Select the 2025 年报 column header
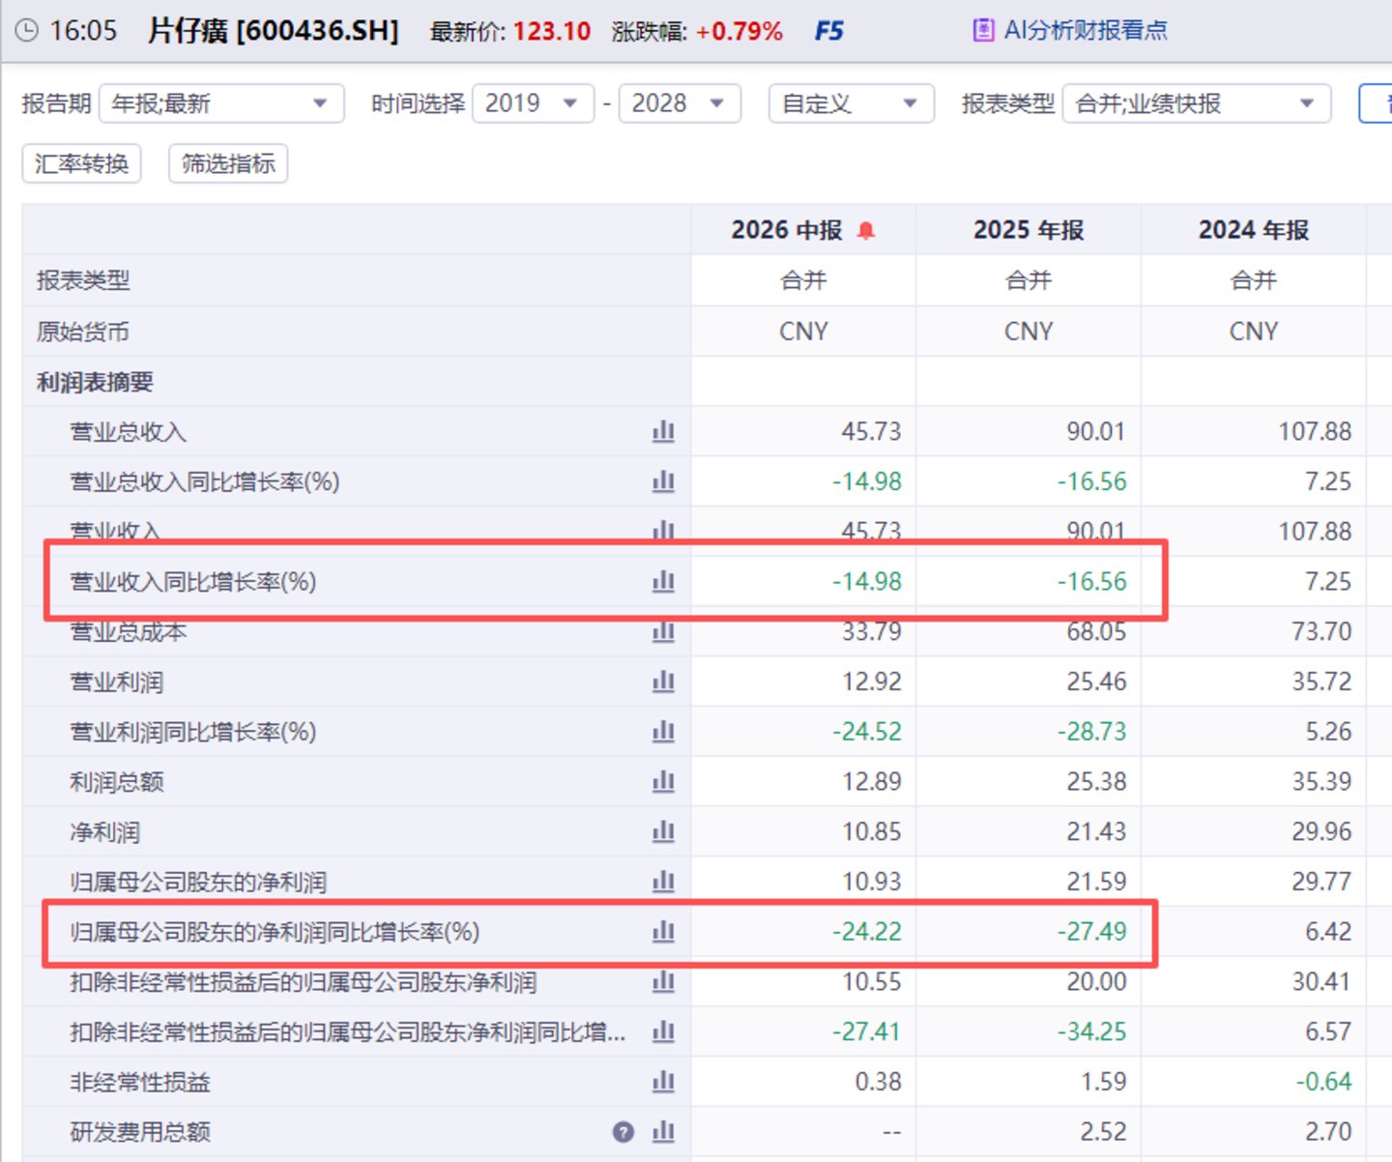This screenshot has height=1162, width=1392. point(1029,230)
